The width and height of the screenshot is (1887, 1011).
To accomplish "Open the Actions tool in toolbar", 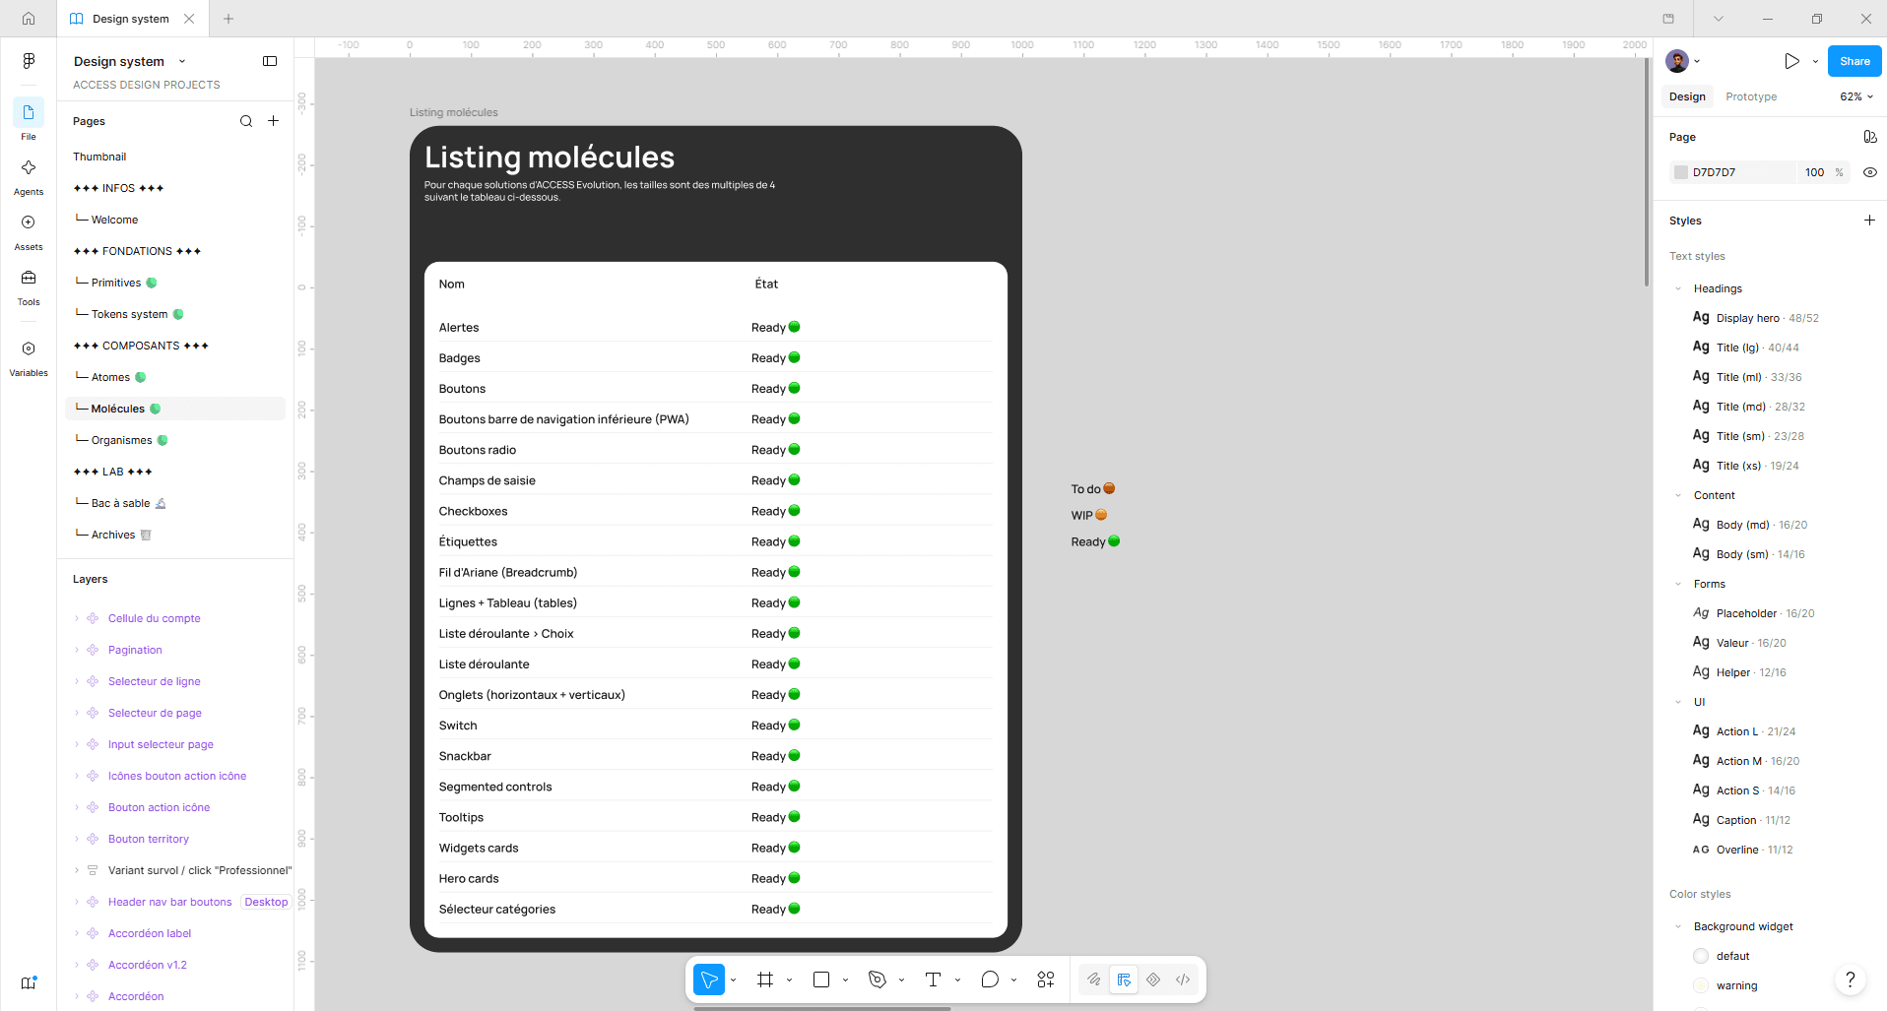I will [1046, 979].
